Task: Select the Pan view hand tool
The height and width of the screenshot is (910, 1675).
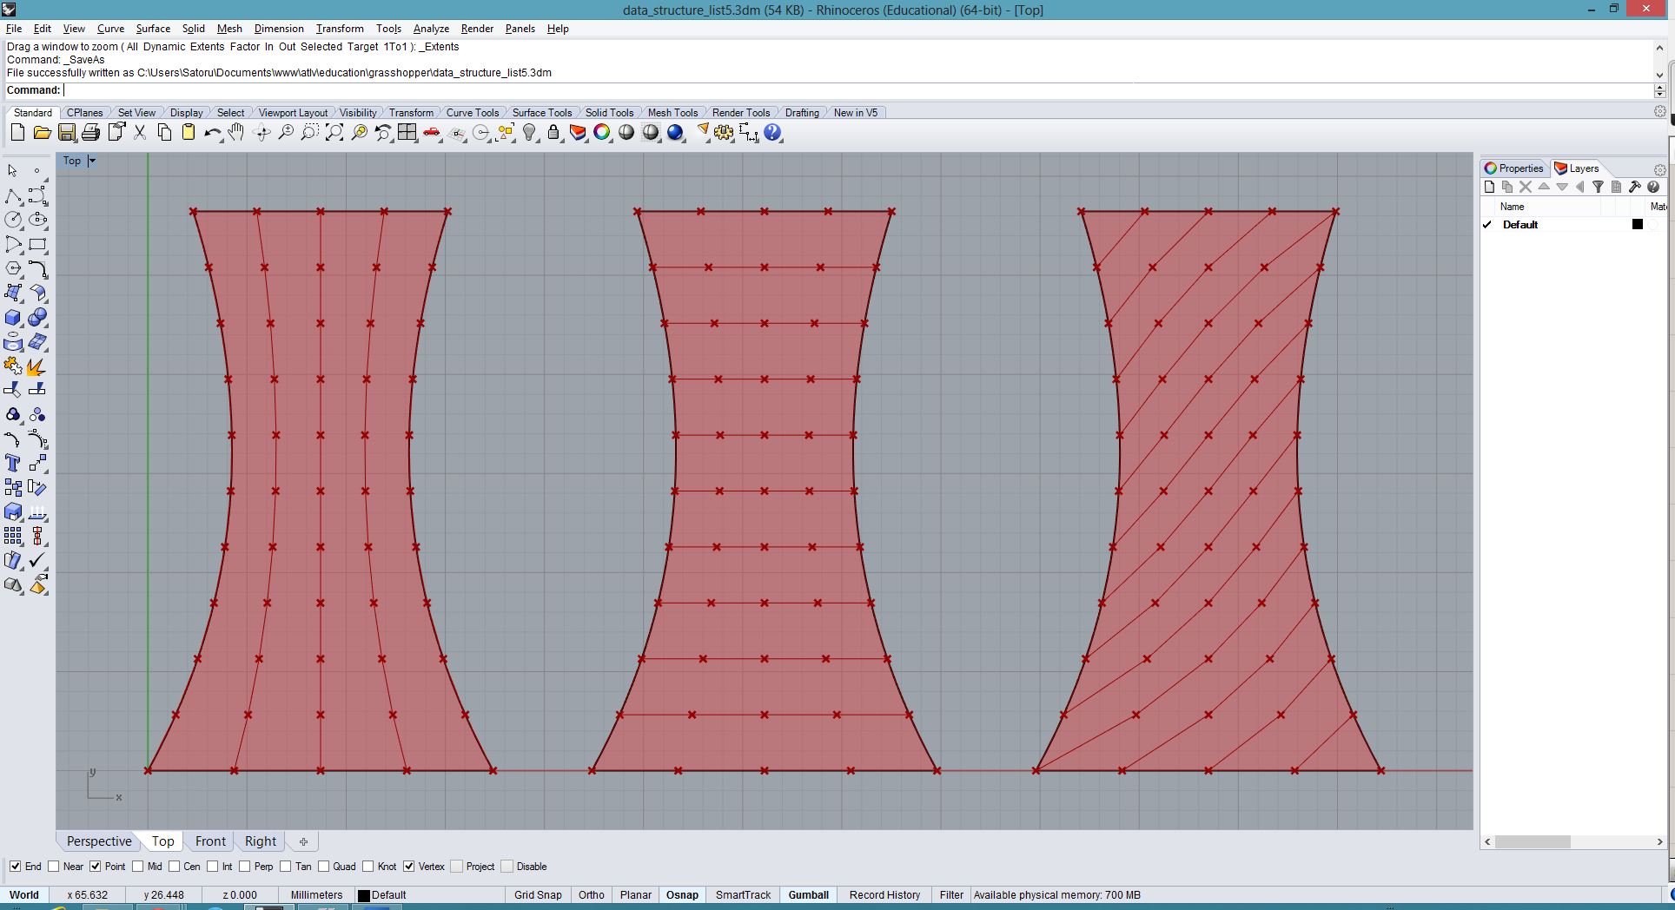Action: pos(236,133)
